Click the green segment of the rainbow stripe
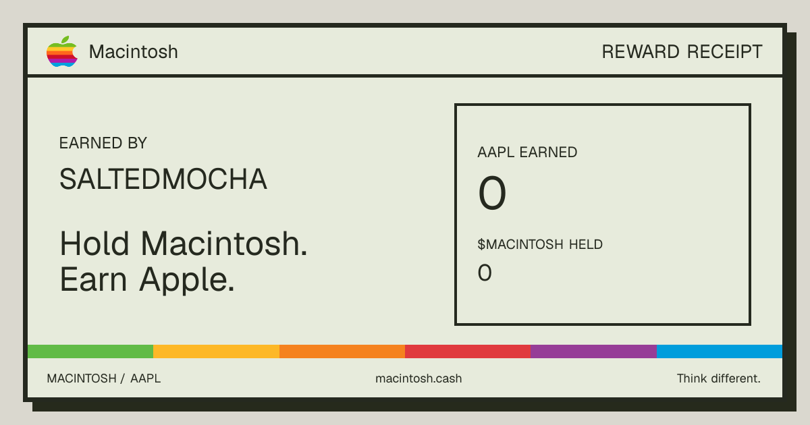 point(90,351)
